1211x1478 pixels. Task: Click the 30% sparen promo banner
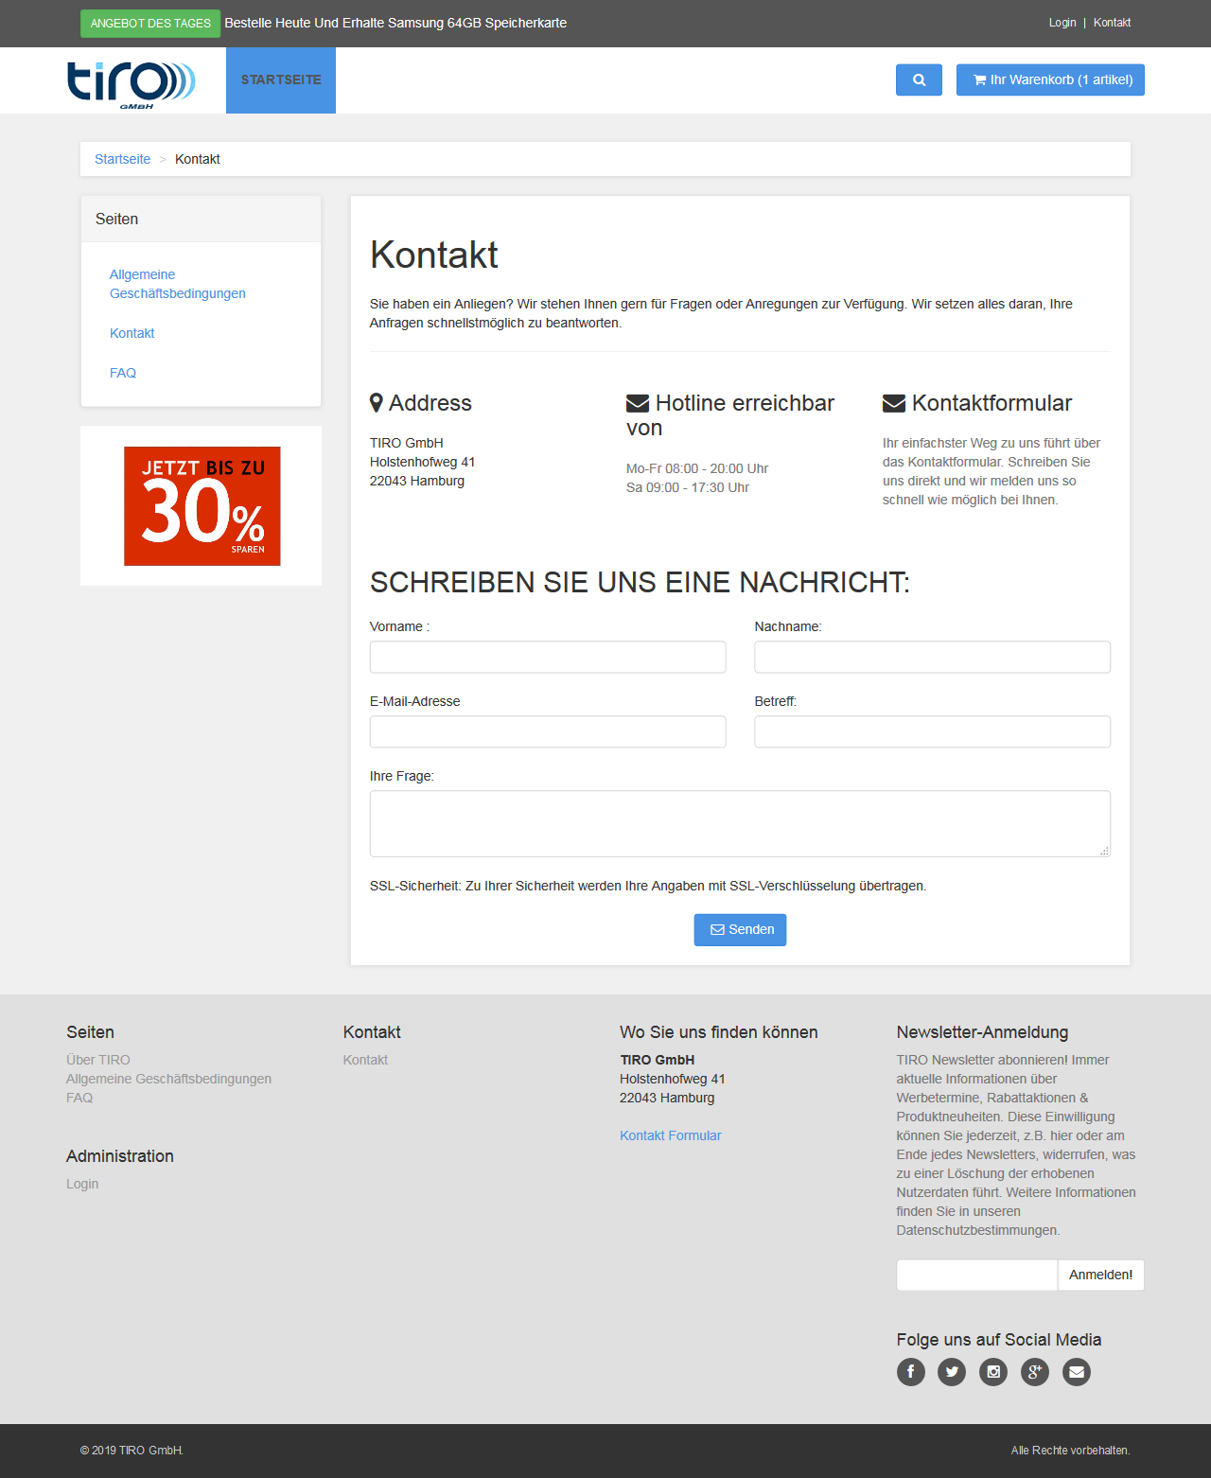202,506
